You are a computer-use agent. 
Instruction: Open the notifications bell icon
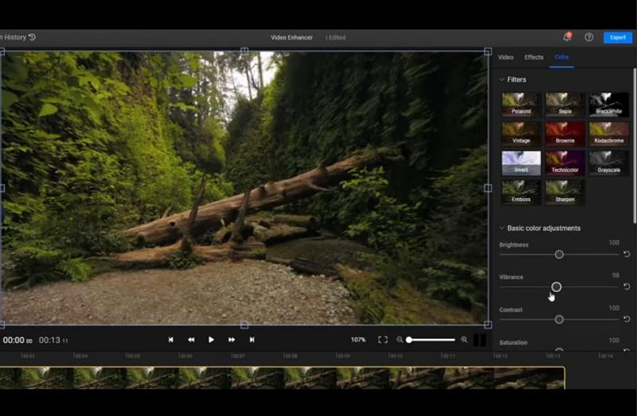tap(567, 37)
